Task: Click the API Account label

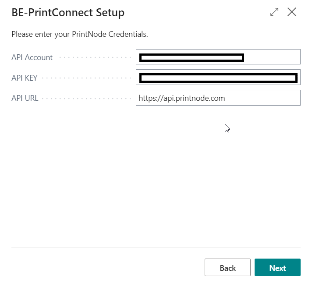Action: click(32, 57)
